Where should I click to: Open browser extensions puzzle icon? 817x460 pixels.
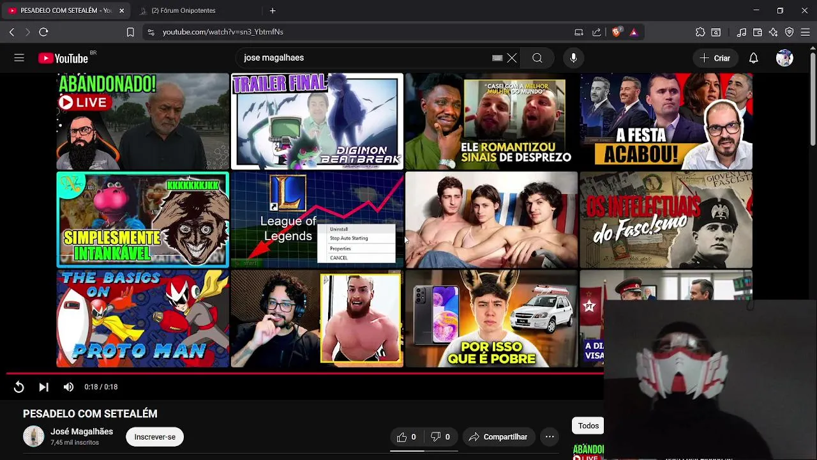tap(700, 32)
